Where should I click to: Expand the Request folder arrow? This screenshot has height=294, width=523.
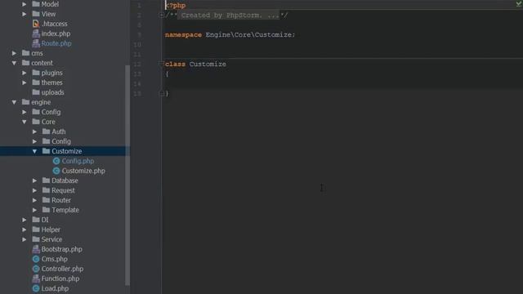pyautogui.click(x=34, y=190)
